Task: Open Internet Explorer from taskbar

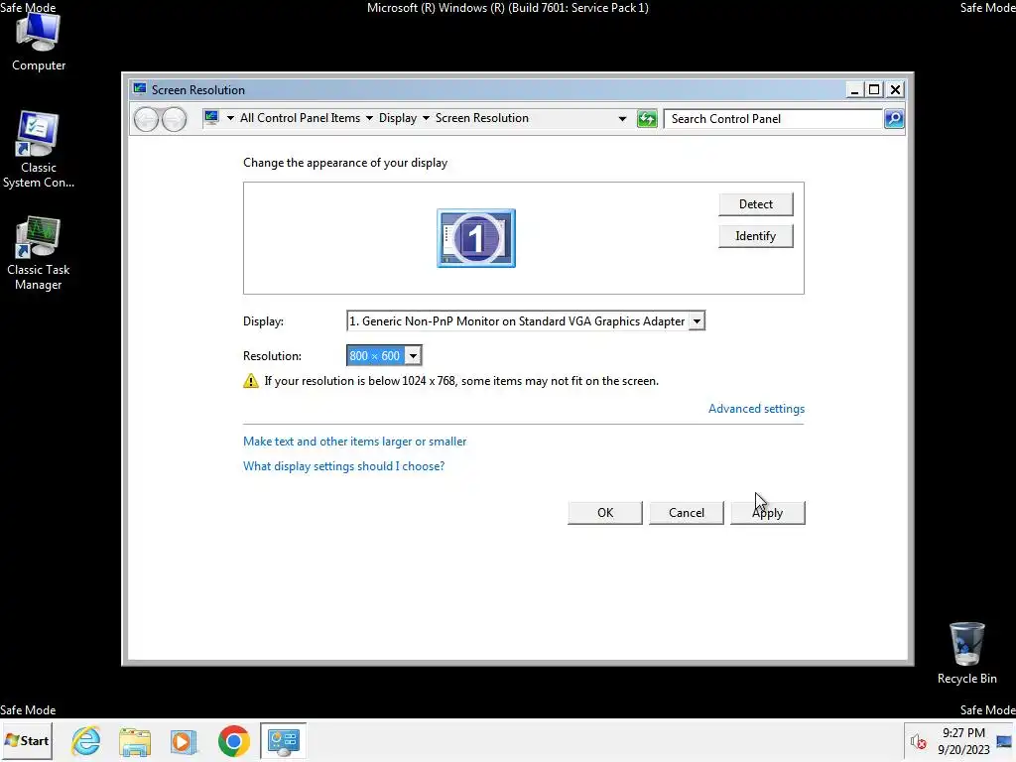Action: point(86,740)
